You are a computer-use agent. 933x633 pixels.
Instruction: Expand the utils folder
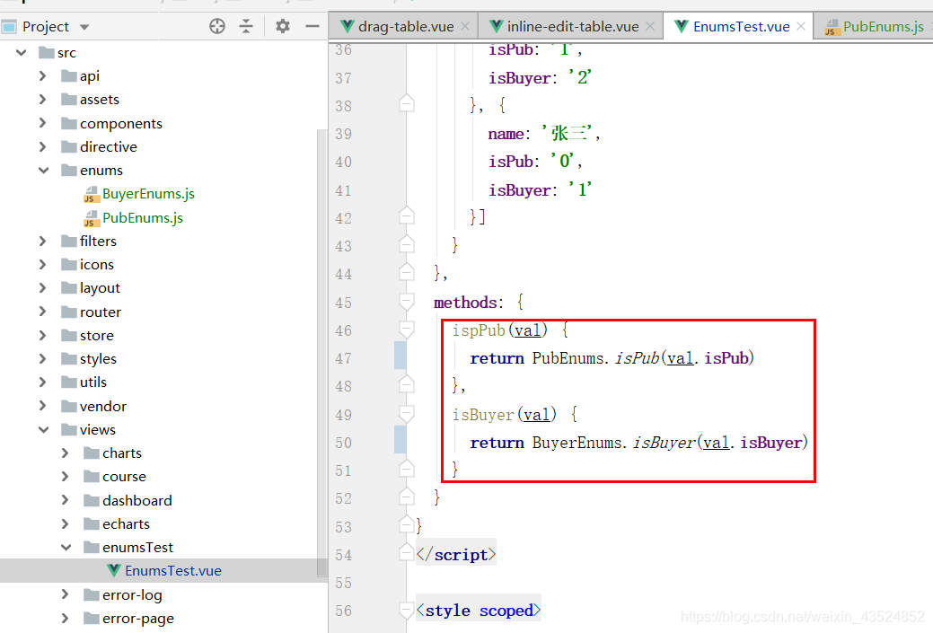pos(42,382)
